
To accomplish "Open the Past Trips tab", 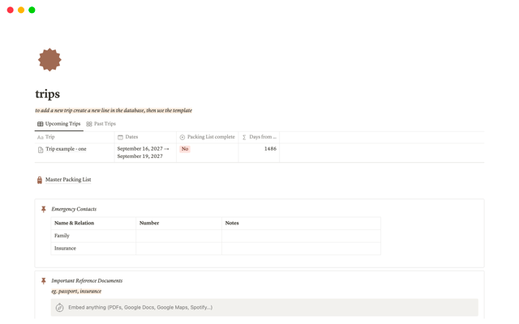I will coord(101,124).
